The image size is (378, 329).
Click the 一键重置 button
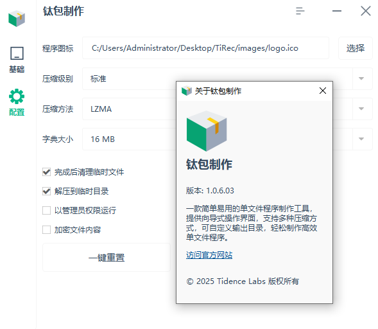tap(107, 257)
